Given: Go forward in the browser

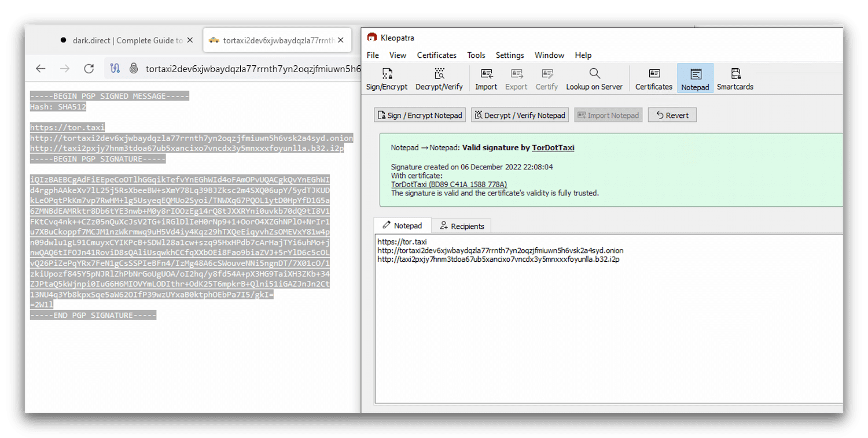Looking at the screenshot, I should coord(65,68).
